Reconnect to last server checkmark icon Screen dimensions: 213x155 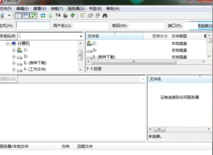[x=73, y=16]
